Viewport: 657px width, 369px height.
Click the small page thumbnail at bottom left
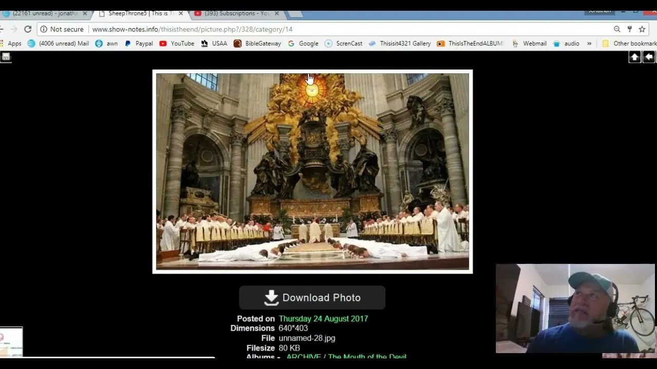tap(11, 342)
